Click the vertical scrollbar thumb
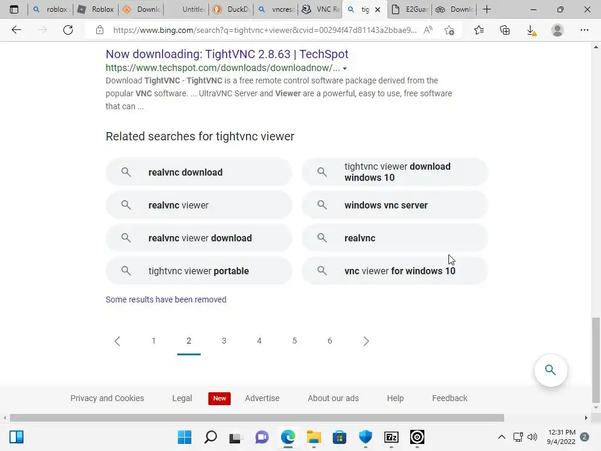The height and width of the screenshot is (451, 601). point(596,360)
